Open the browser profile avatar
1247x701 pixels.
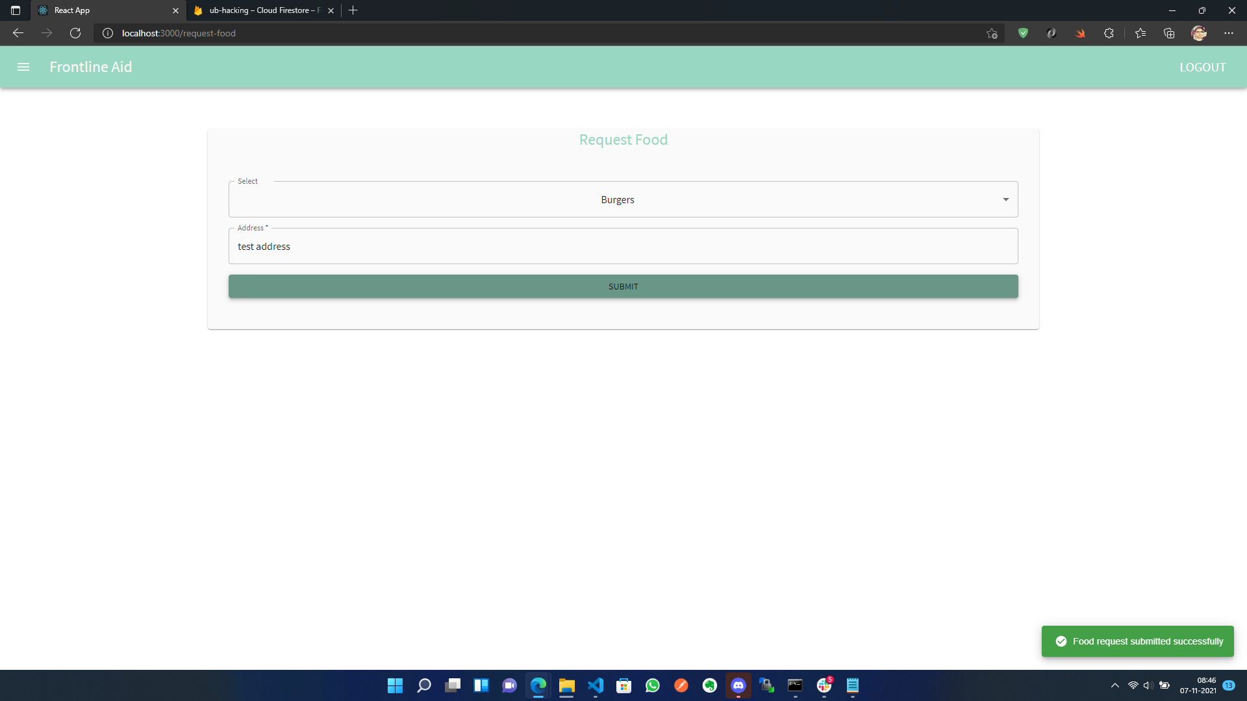click(1199, 33)
